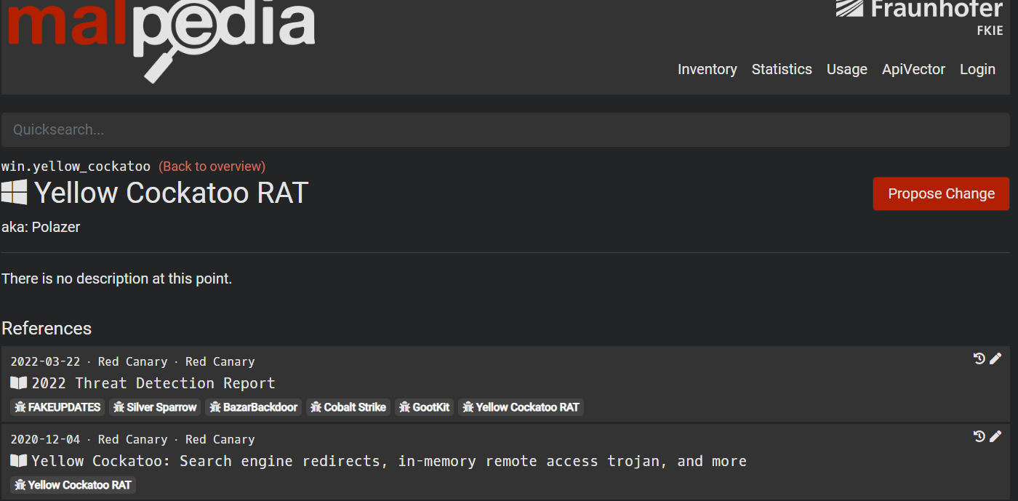The height and width of the screenshot is (501, 1018).
Task: View history for 2022 Threat Detection Report
Action: pyautogui.click(x=979, y=358)
